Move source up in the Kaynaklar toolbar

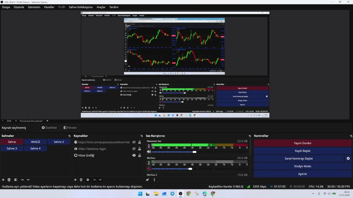(95, 180)
